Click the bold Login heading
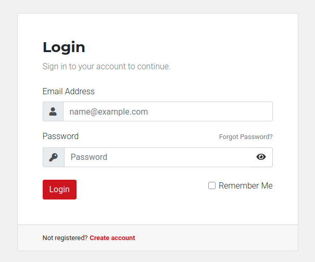Screen dimensions: 315x262 click(64, 47)
